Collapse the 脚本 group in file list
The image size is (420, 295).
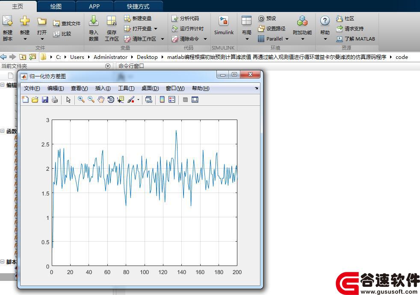(3, 262)
